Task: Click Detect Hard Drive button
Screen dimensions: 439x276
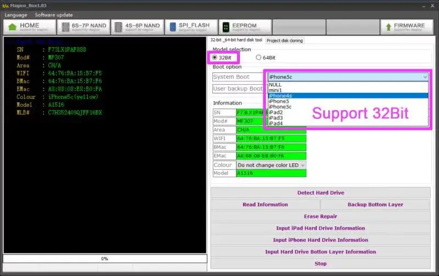Action: pos(320,192)
